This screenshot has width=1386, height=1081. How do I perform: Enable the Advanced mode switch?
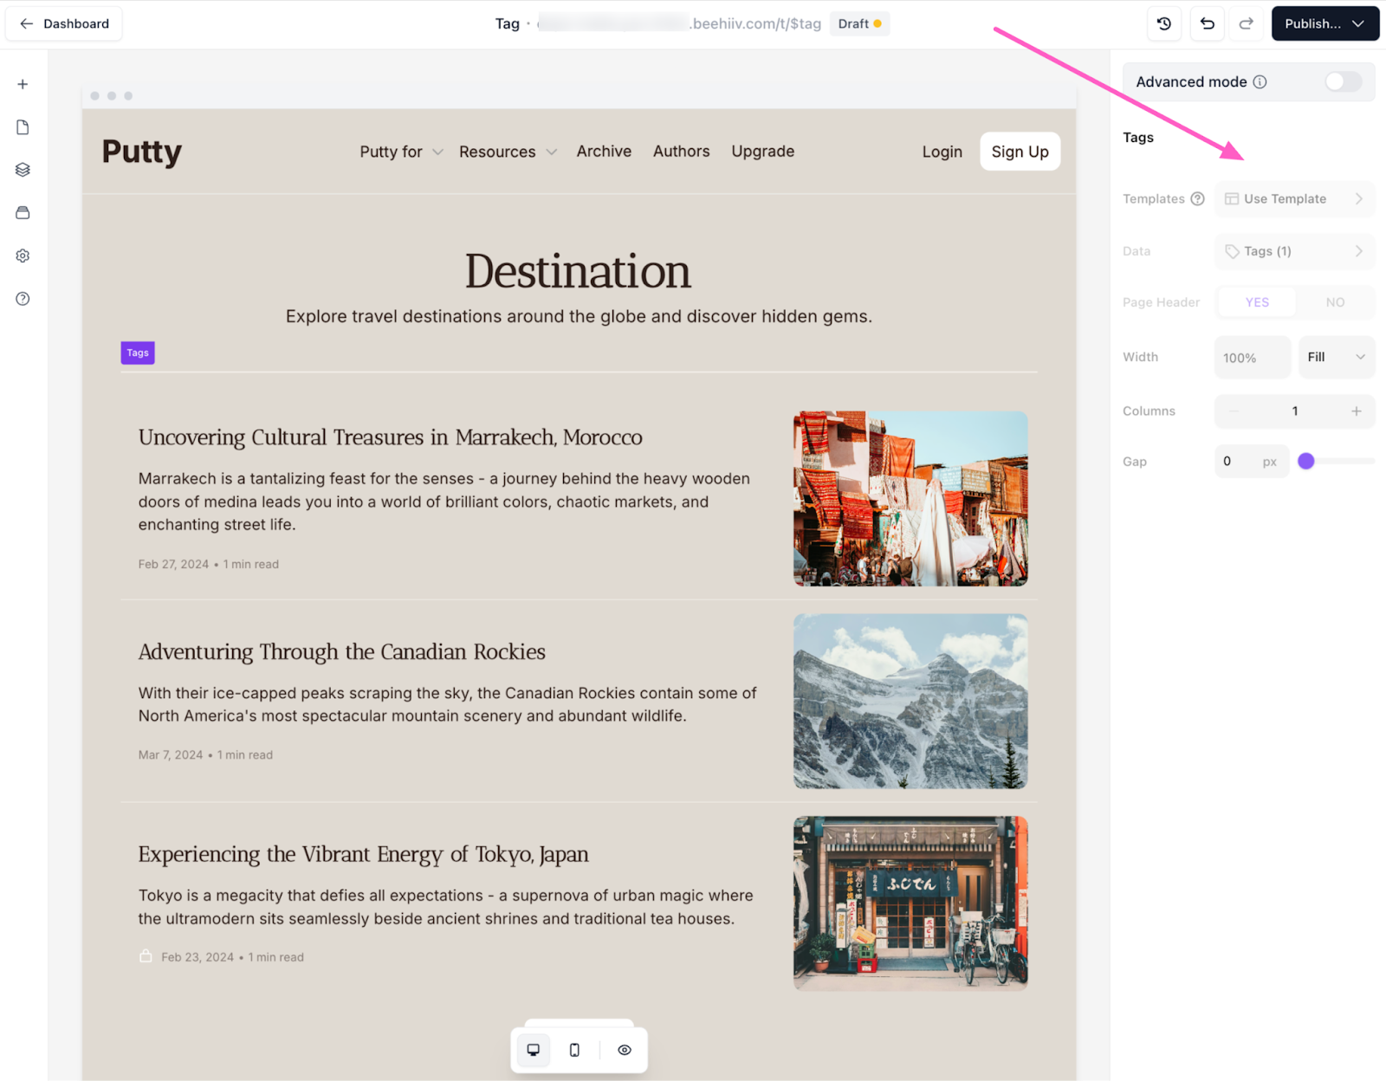1343,81
